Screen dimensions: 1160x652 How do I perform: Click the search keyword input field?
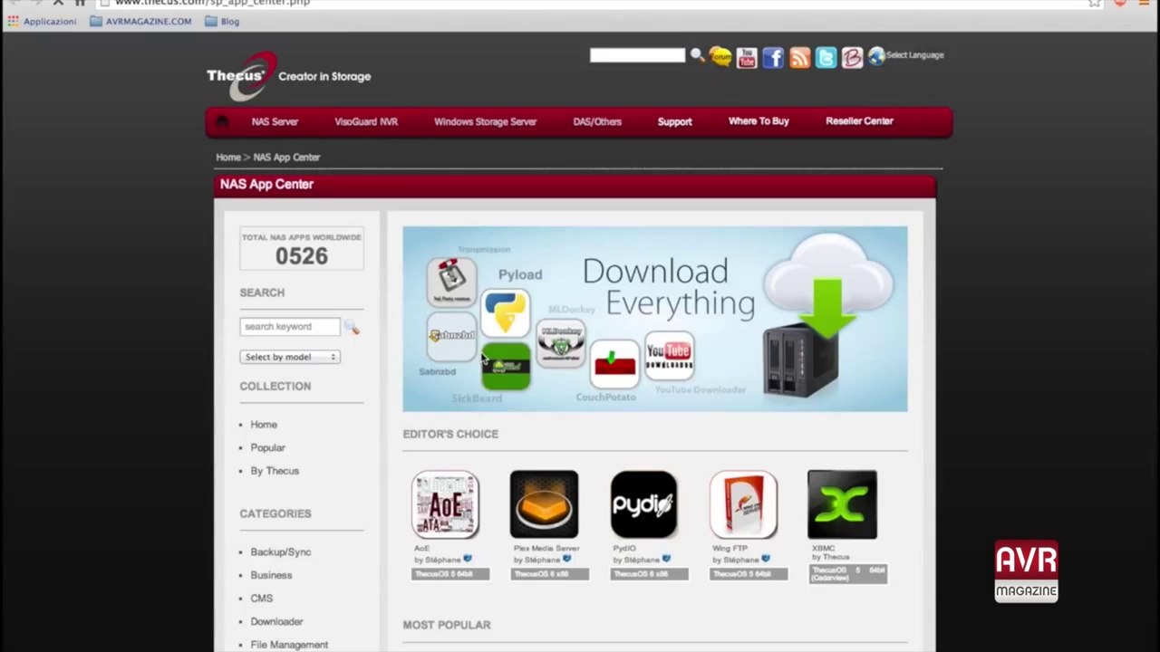pyautogui.click(x=290, y=327)
